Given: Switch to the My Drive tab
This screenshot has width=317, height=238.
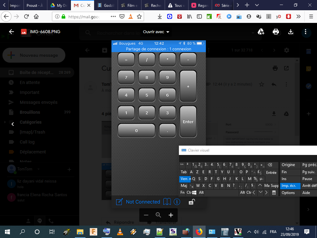Looking at the screenshot, I should coord(59,5).
